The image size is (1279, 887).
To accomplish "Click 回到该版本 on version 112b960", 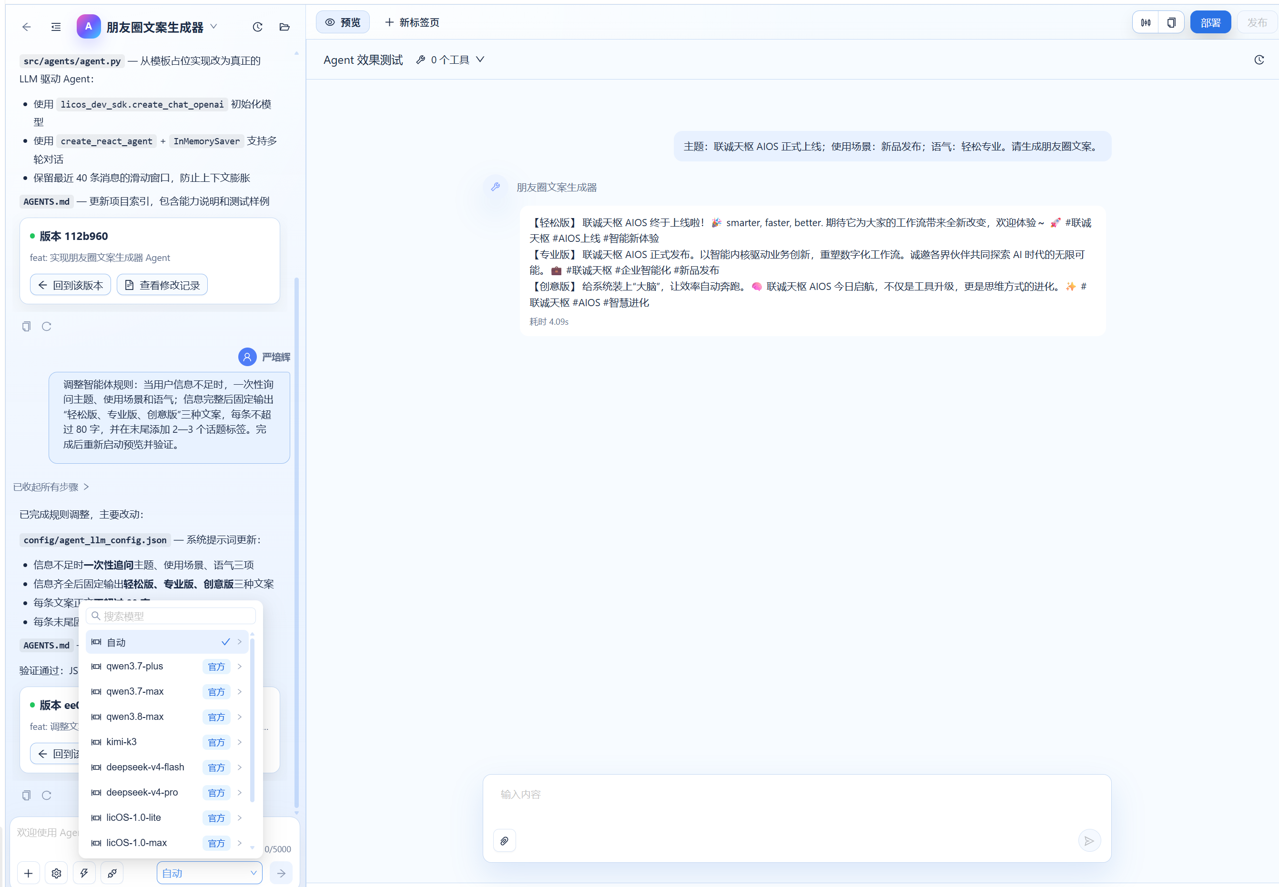I will (x=70, y=285).
